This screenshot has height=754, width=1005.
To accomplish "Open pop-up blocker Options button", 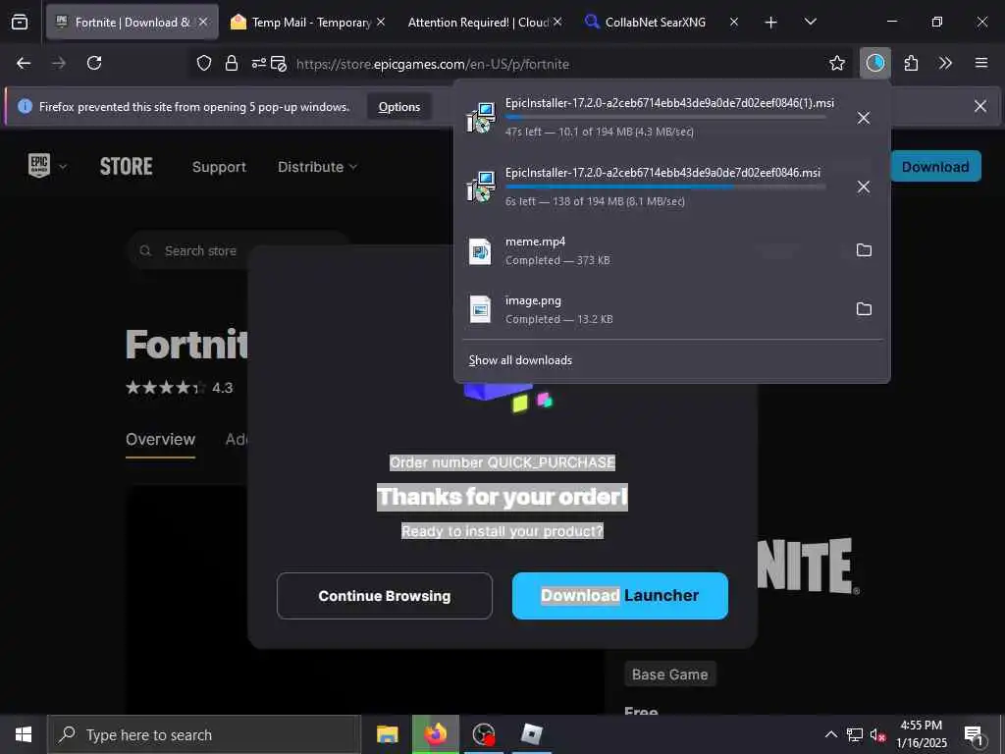I will (398, 107).
